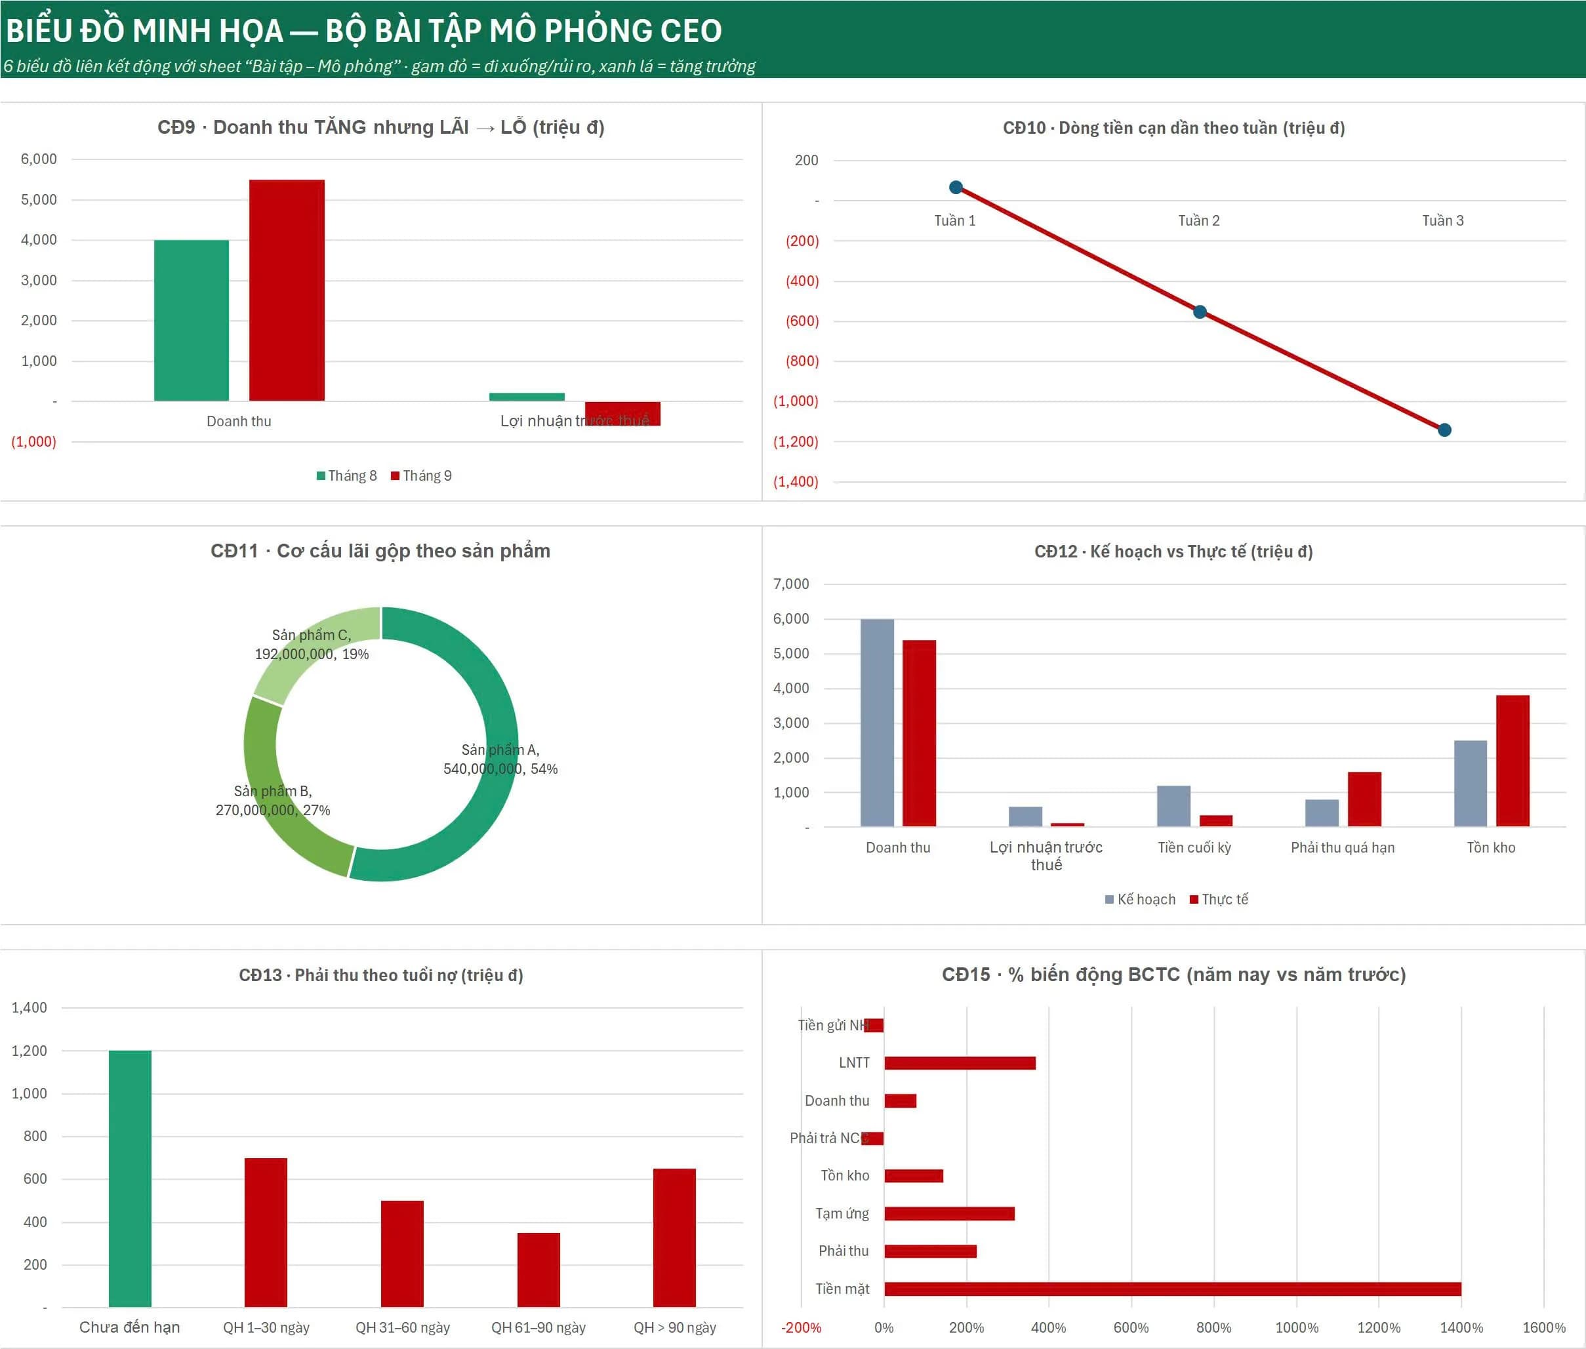Click the italic subtitle about 6 biểu đồ
The height and width of the screenshot is (1349, 1586).
pos(378,66)
